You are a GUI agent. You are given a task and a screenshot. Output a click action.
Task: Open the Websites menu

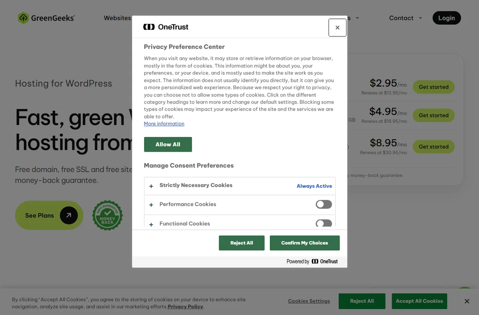pyautogui.click(x=117, y=18)
